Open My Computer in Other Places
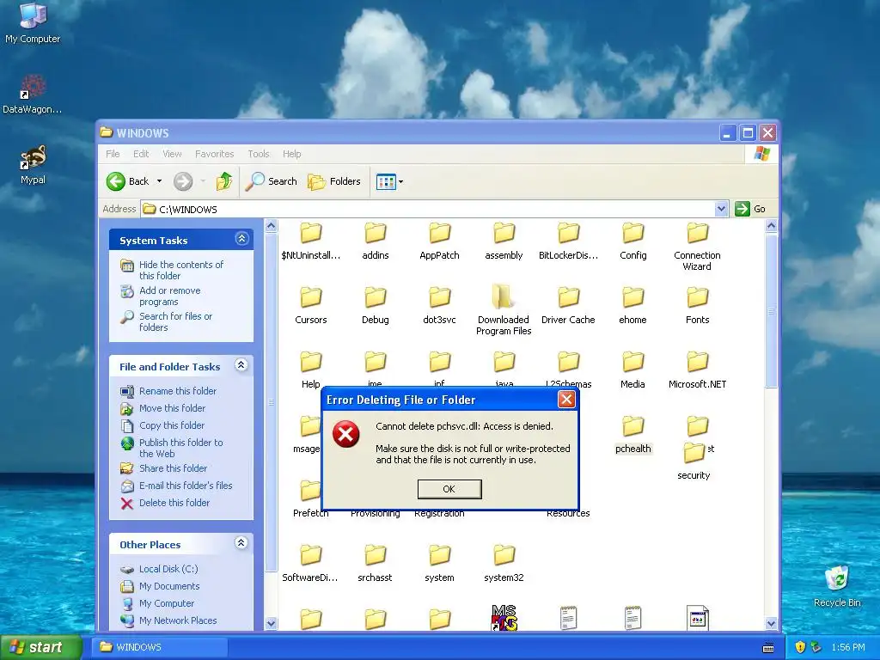880x660 pixels. coord(166,603)
